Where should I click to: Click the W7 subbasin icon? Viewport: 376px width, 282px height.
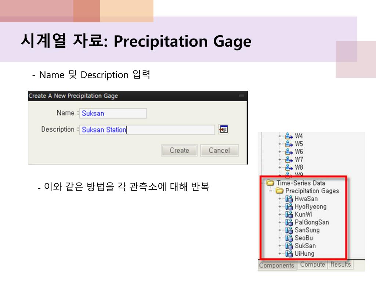[x=289, y=159]
